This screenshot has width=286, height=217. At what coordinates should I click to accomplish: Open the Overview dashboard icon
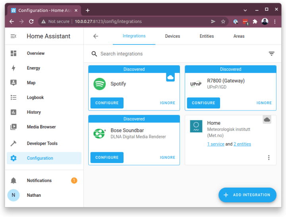(x=14, y=53)
